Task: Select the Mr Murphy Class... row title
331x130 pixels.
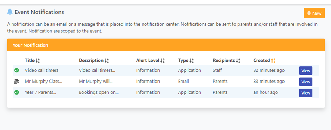Action: pyautogui.click(x=43, y=81)
